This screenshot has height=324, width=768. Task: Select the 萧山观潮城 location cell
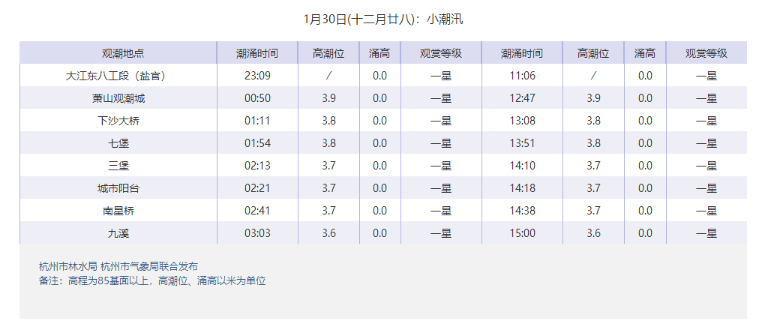click(x=118, y=98)
